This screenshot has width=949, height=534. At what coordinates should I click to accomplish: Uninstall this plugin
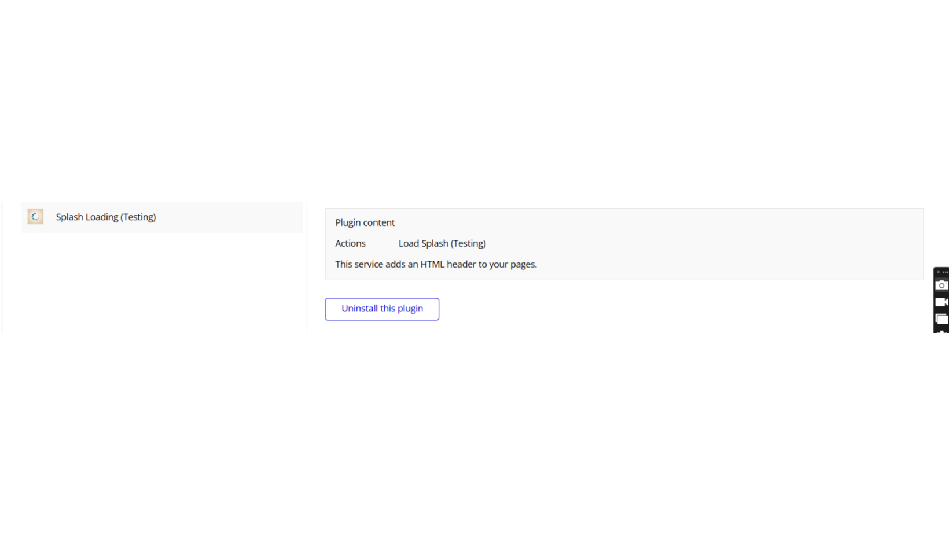382,309
